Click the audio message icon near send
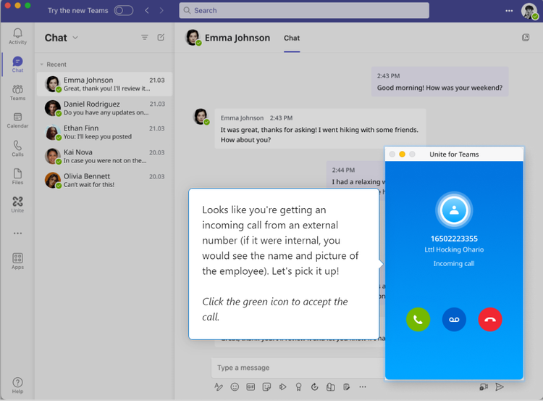The height and width of the screenshot is (401, 543). coord(484,386)
